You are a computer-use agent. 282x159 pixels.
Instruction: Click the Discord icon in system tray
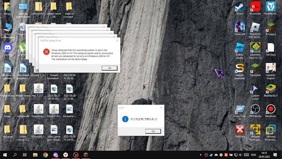pos(216,155)
